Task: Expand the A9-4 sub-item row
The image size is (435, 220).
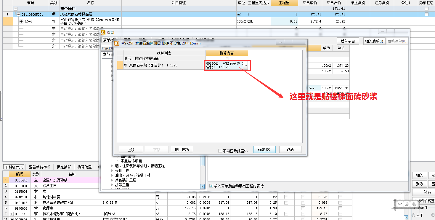Action: click(21, 22)
